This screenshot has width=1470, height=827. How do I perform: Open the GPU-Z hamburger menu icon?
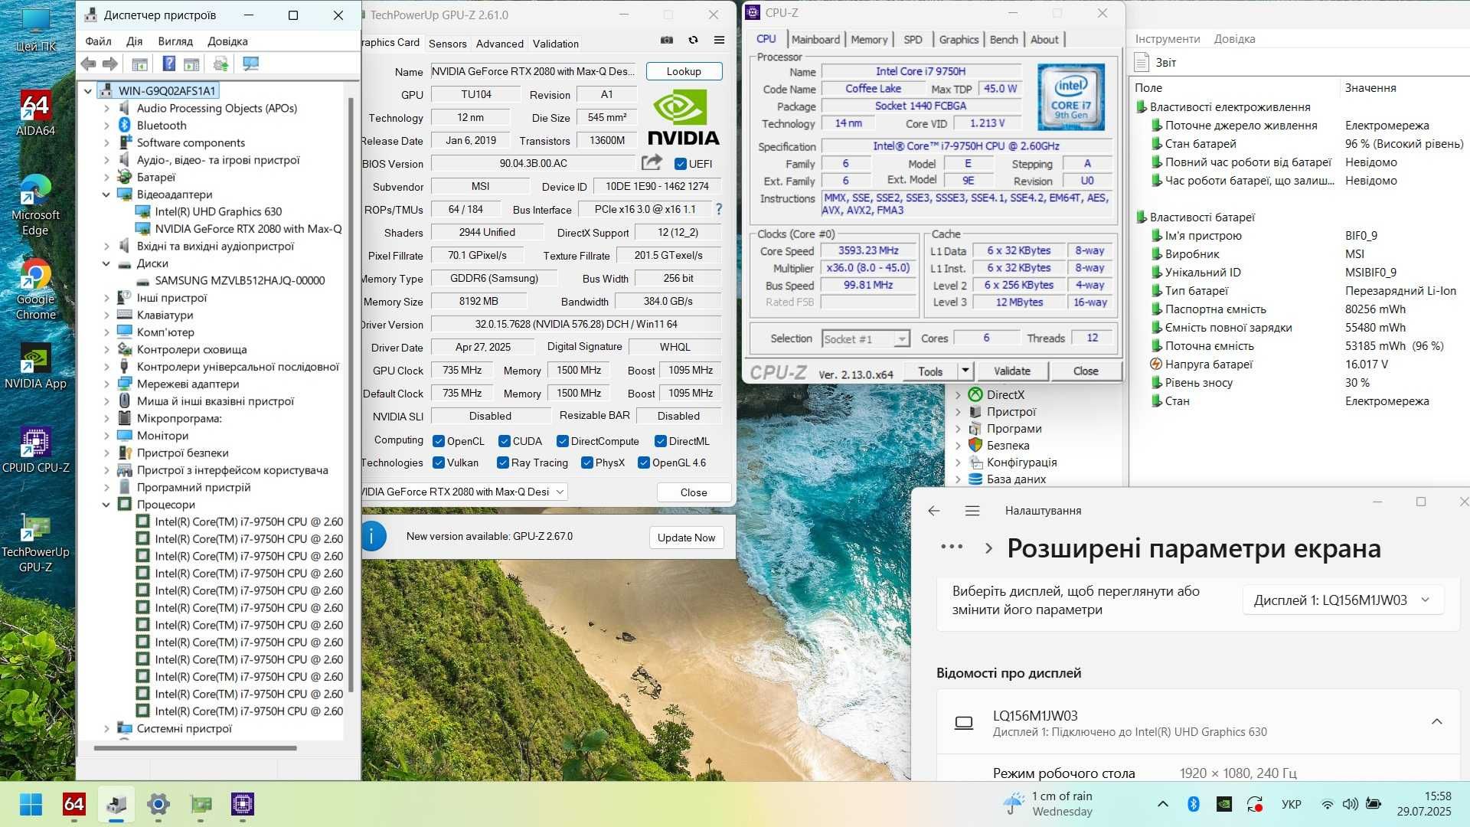pyautogui.click(x=719, y=41)
